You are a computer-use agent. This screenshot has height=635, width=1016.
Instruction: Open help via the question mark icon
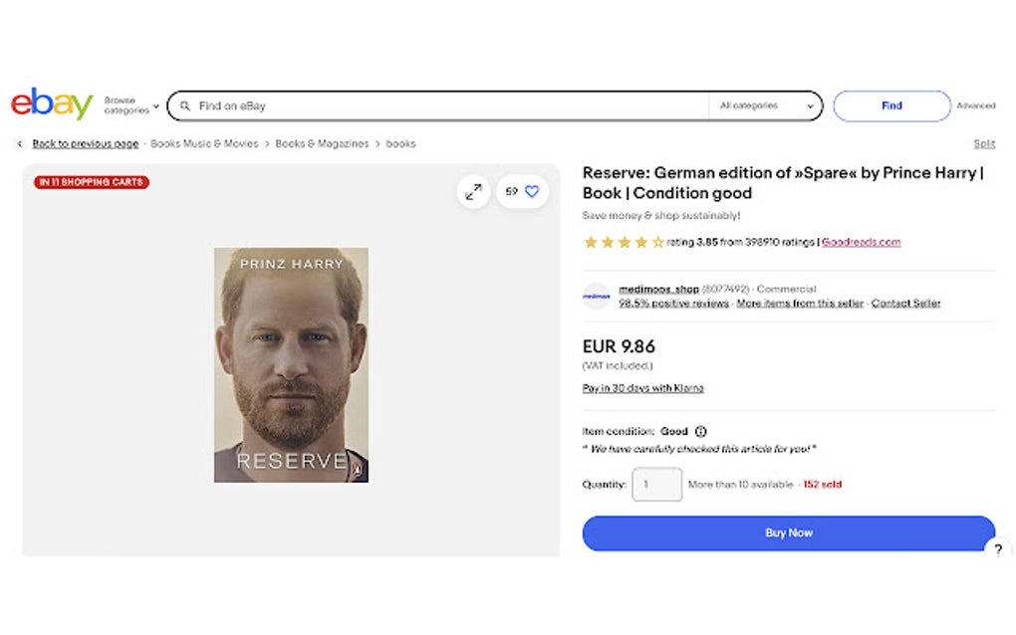tap(997, 548)
